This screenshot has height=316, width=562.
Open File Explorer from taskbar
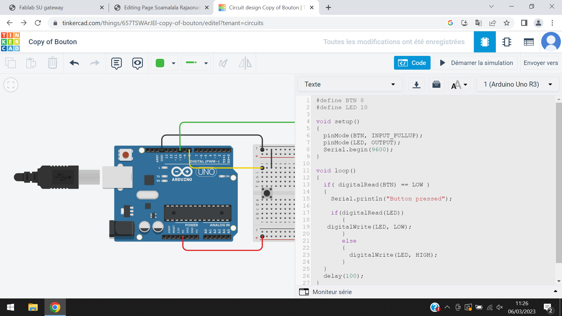[x=33, y=308]
